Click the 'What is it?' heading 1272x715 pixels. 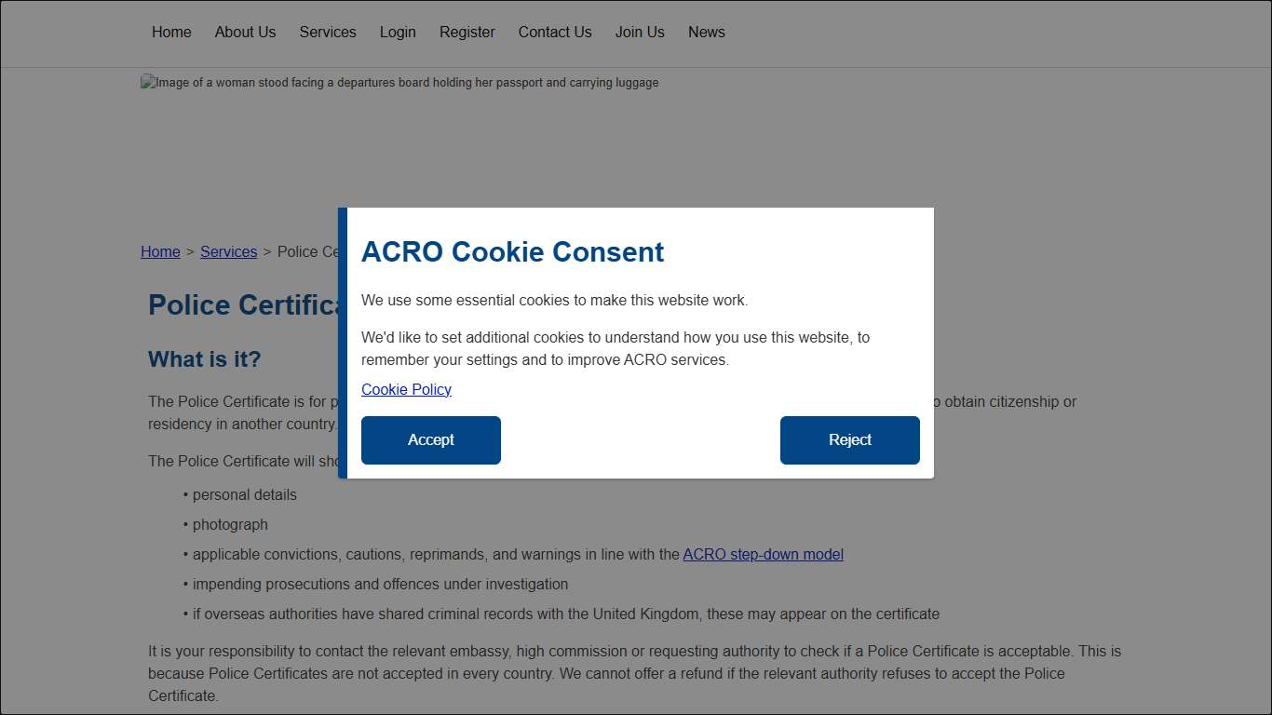(x=205, y=359)
